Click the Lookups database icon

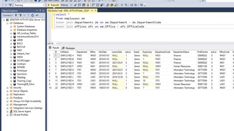pos(15,64)
